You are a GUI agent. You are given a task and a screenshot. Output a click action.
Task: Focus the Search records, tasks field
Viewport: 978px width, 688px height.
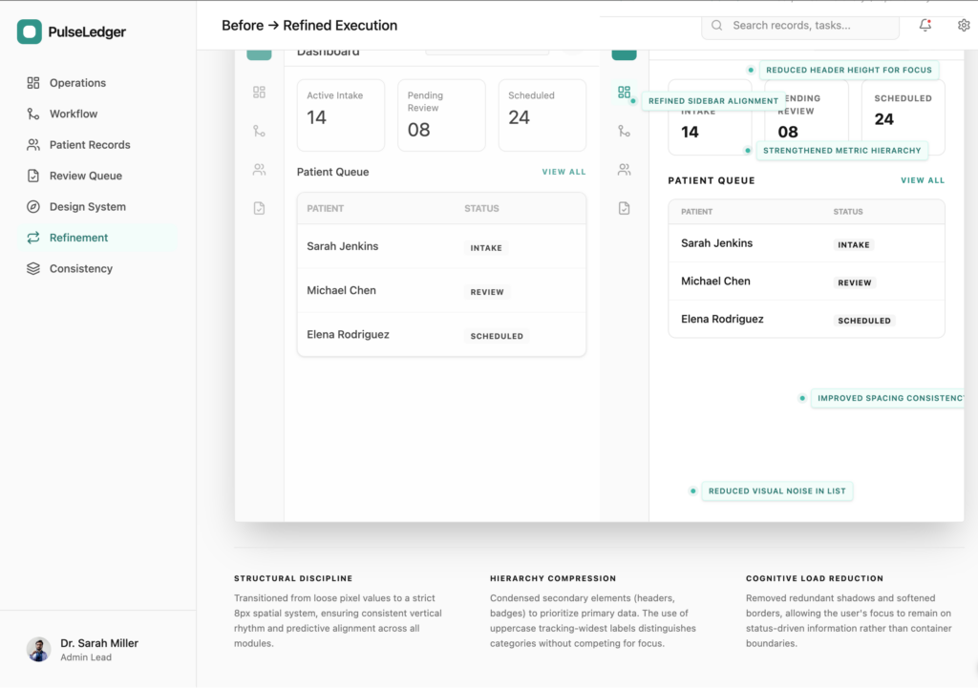(x=800, y=26)
